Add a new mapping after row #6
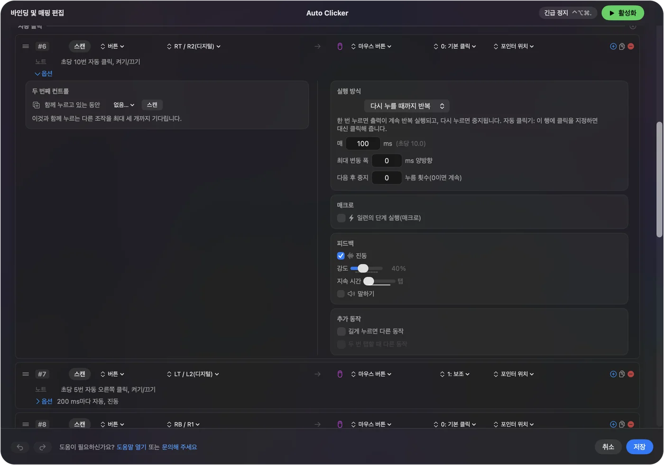The height and width of the screenshot is (465, 664). coord(613,46)
